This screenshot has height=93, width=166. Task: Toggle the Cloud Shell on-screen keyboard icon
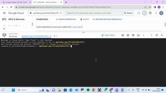(123, 35)
